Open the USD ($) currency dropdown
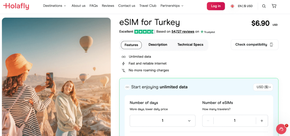The width and height of the screenshot is (290, 136). (263, 87)
